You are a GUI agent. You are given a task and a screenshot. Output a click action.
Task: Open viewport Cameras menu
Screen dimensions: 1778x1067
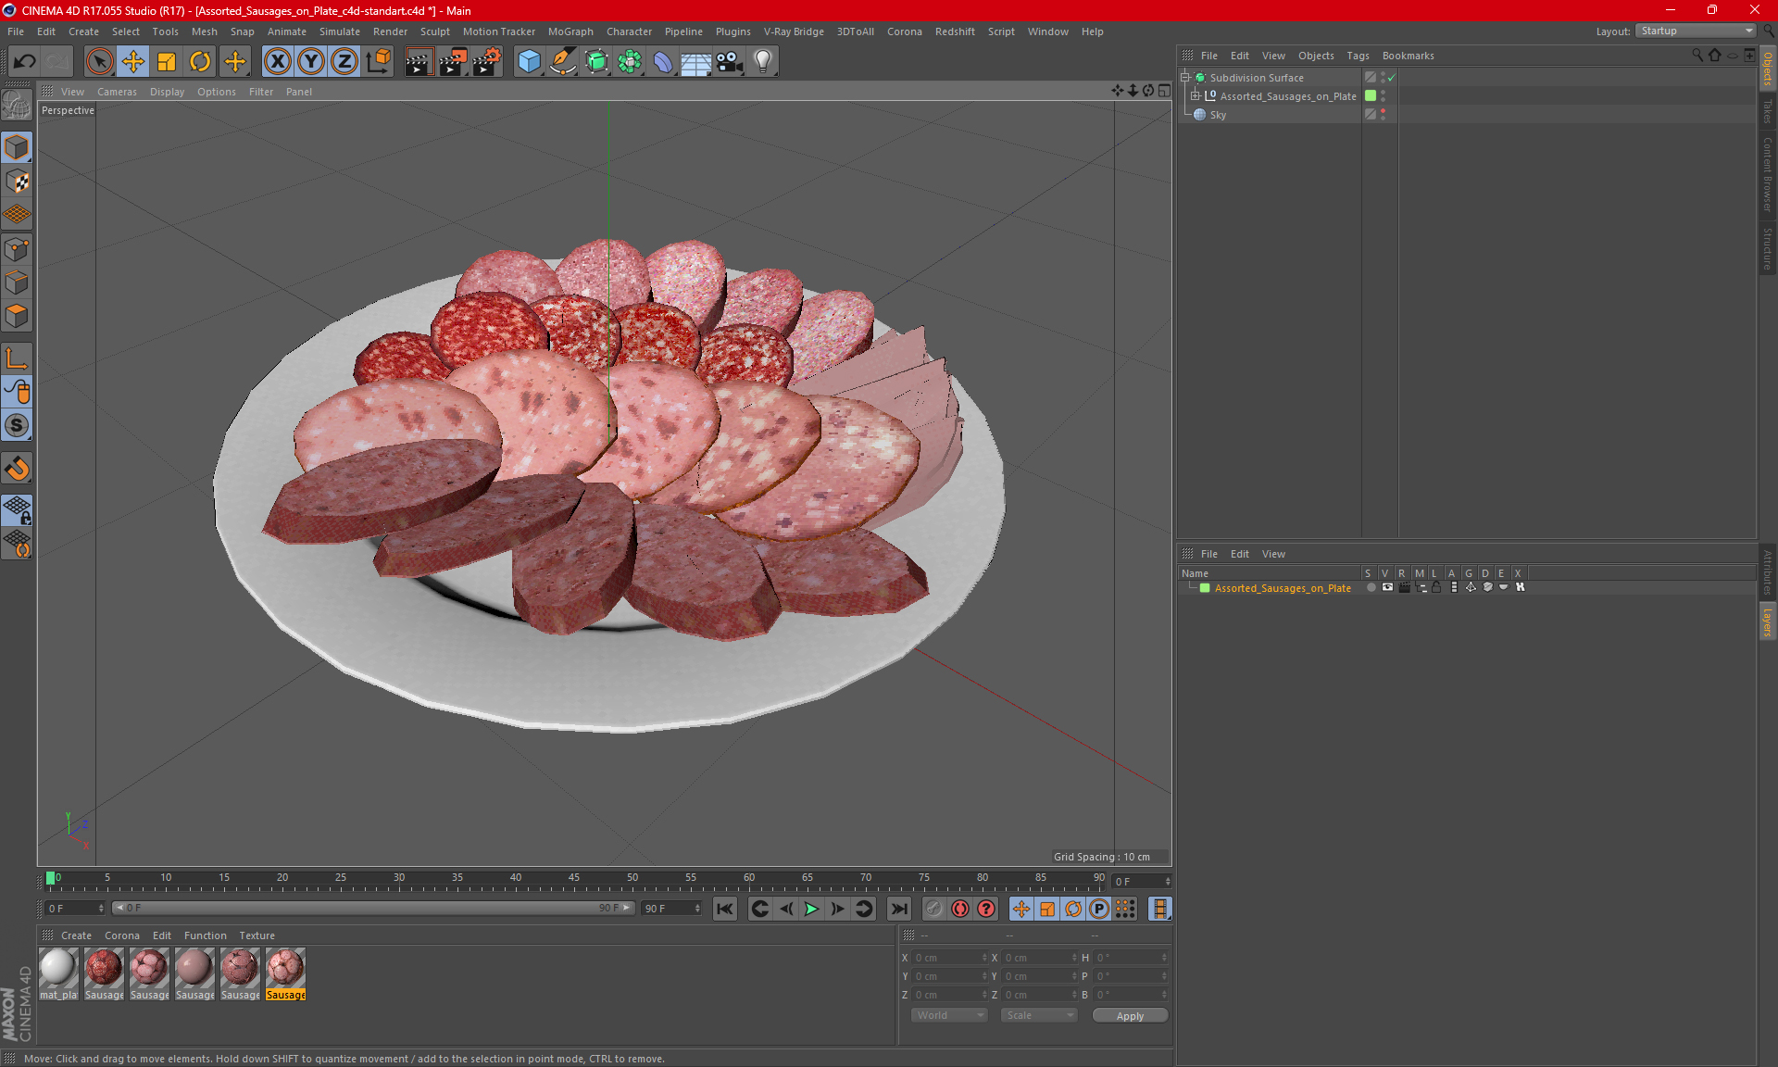[117, 92]
